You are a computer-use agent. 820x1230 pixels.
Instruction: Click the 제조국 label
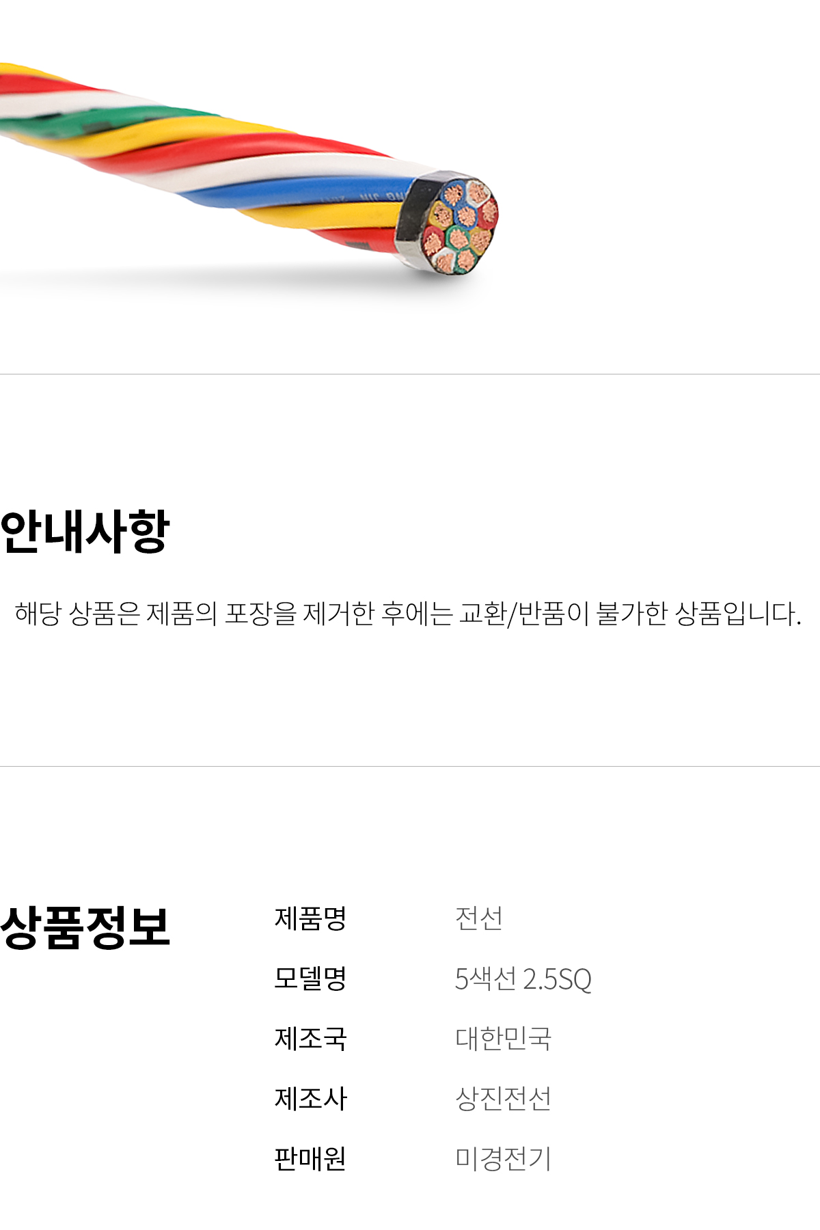(310, 1039)
